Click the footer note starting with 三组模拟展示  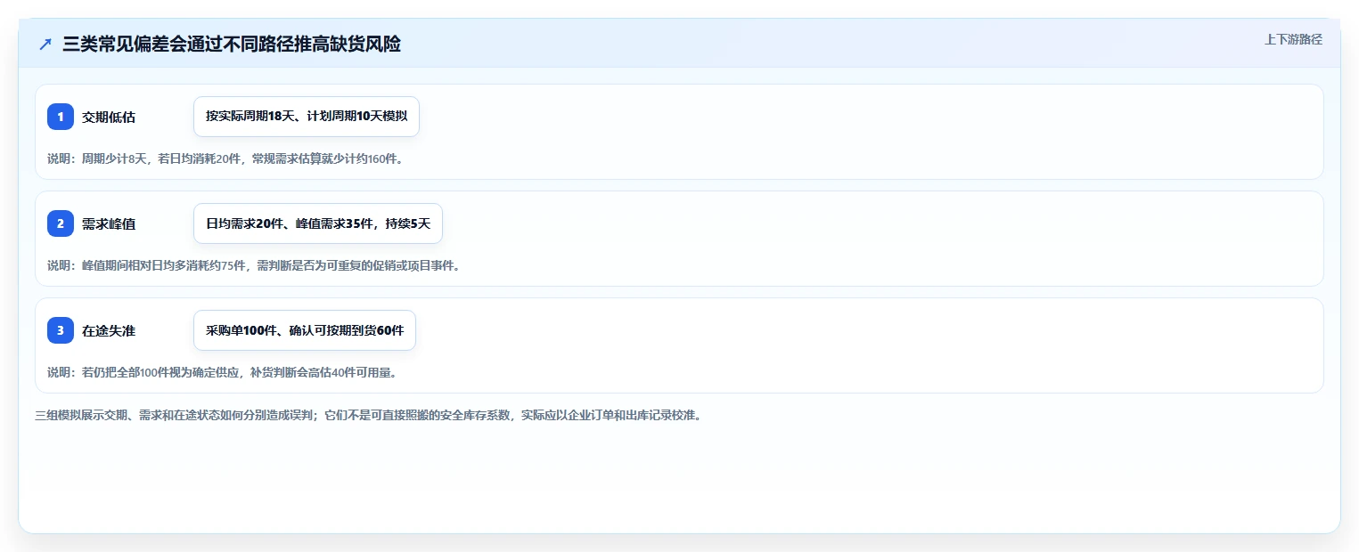coord(368,415)
